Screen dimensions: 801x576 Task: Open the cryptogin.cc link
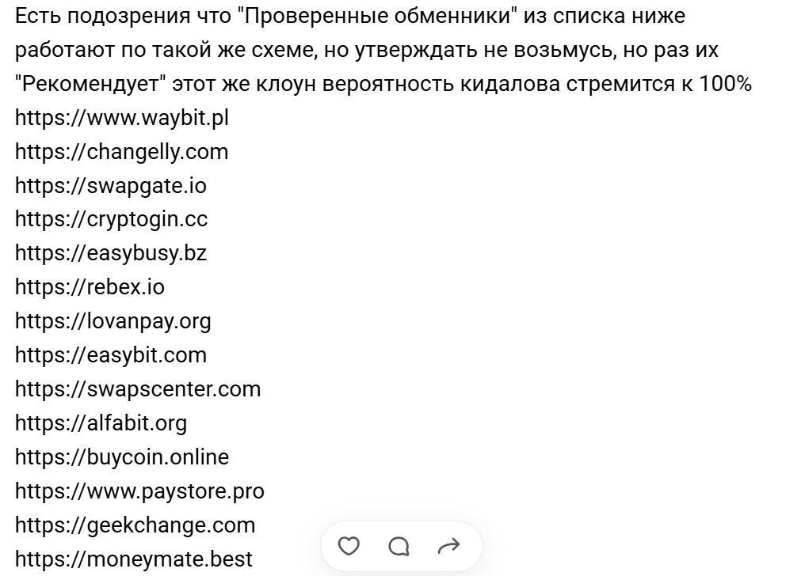112,219
